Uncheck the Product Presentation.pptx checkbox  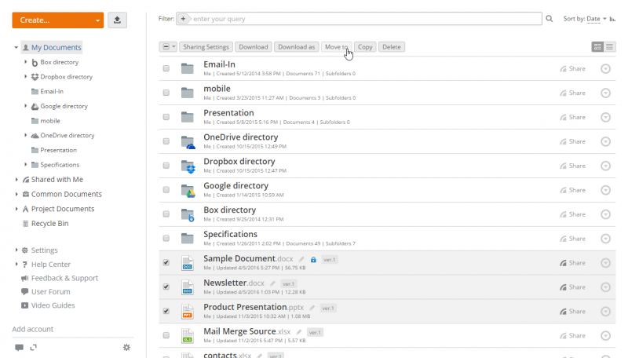click(166, 311)
